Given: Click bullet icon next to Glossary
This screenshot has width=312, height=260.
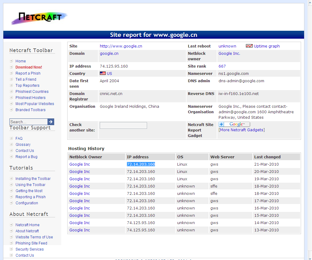Looking at the screenshot, I should click(x=11, y=144).
